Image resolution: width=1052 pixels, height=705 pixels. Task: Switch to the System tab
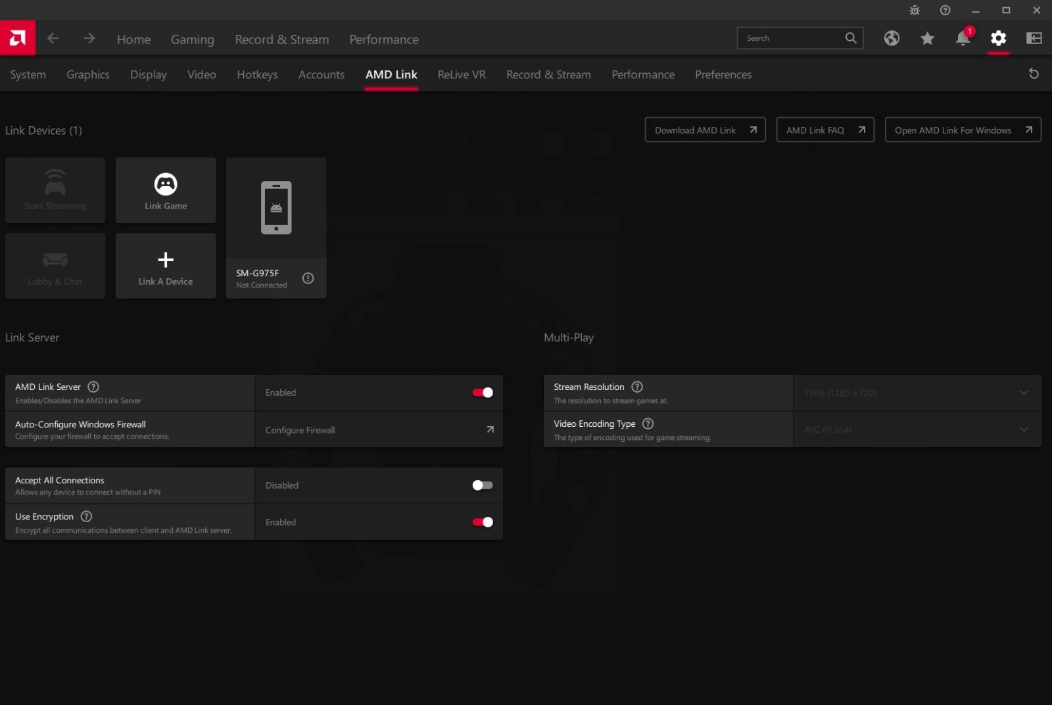click(28, 74)
